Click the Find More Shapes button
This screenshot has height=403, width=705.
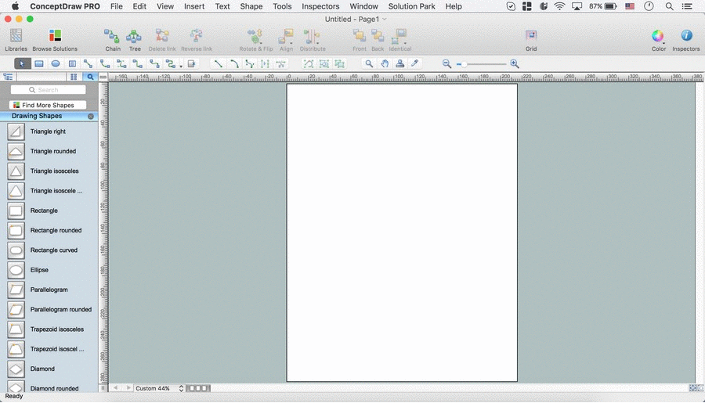(48, 105)
